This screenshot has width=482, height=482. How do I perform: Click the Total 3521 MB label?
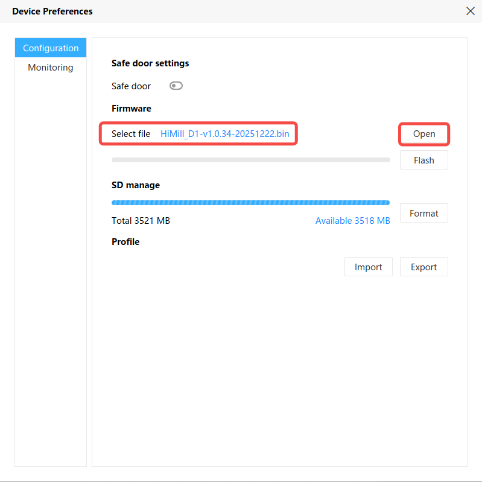pyautogui.click(x=141, y=221)
